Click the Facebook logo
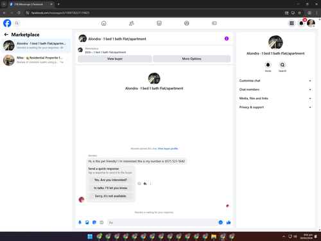This screenshot has width=321, height=241. pos(7,23)
